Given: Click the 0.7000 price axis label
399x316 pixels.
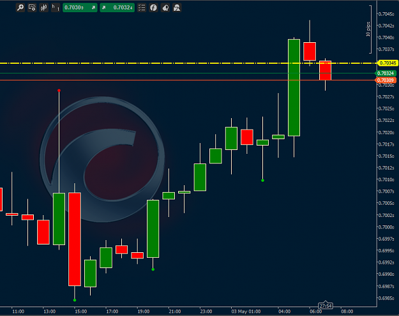Looking at the screenshot, I should tap(386, 227).
